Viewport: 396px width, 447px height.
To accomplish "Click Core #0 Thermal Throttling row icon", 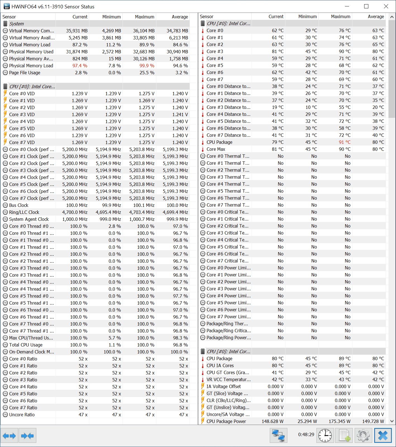I will pyautogui.click(x=203, y=156).
